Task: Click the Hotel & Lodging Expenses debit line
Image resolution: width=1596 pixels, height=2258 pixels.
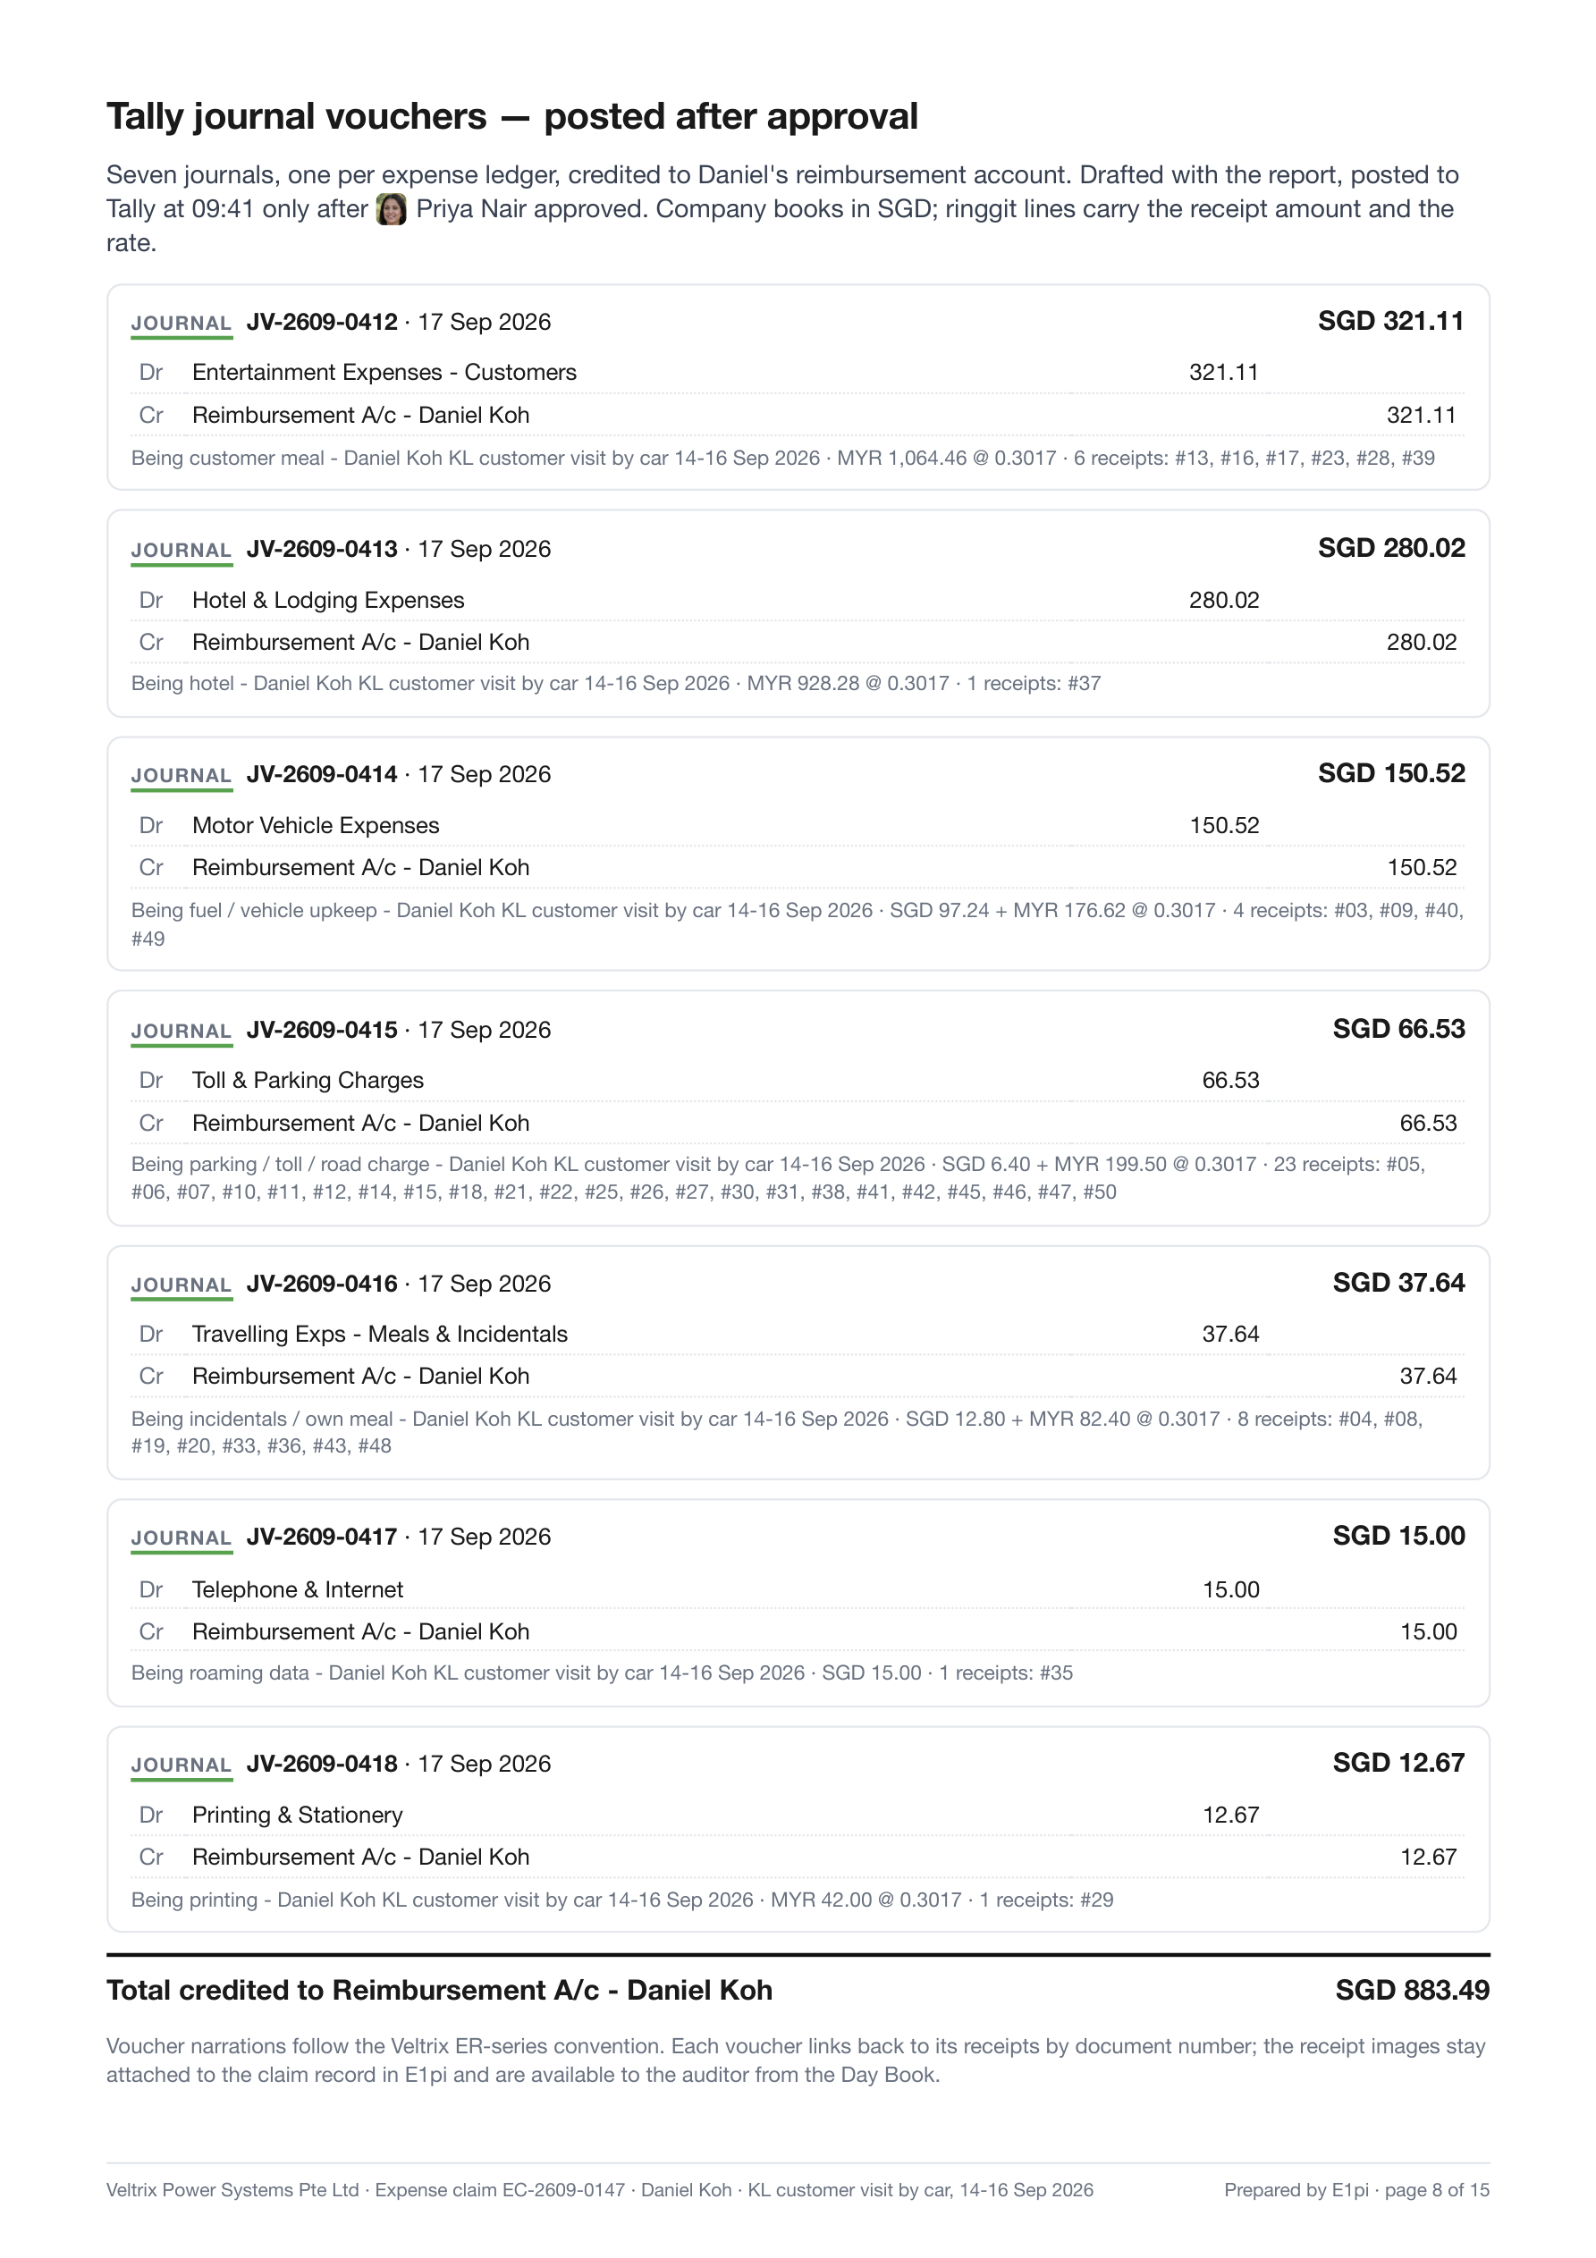Action: point(797,600)
